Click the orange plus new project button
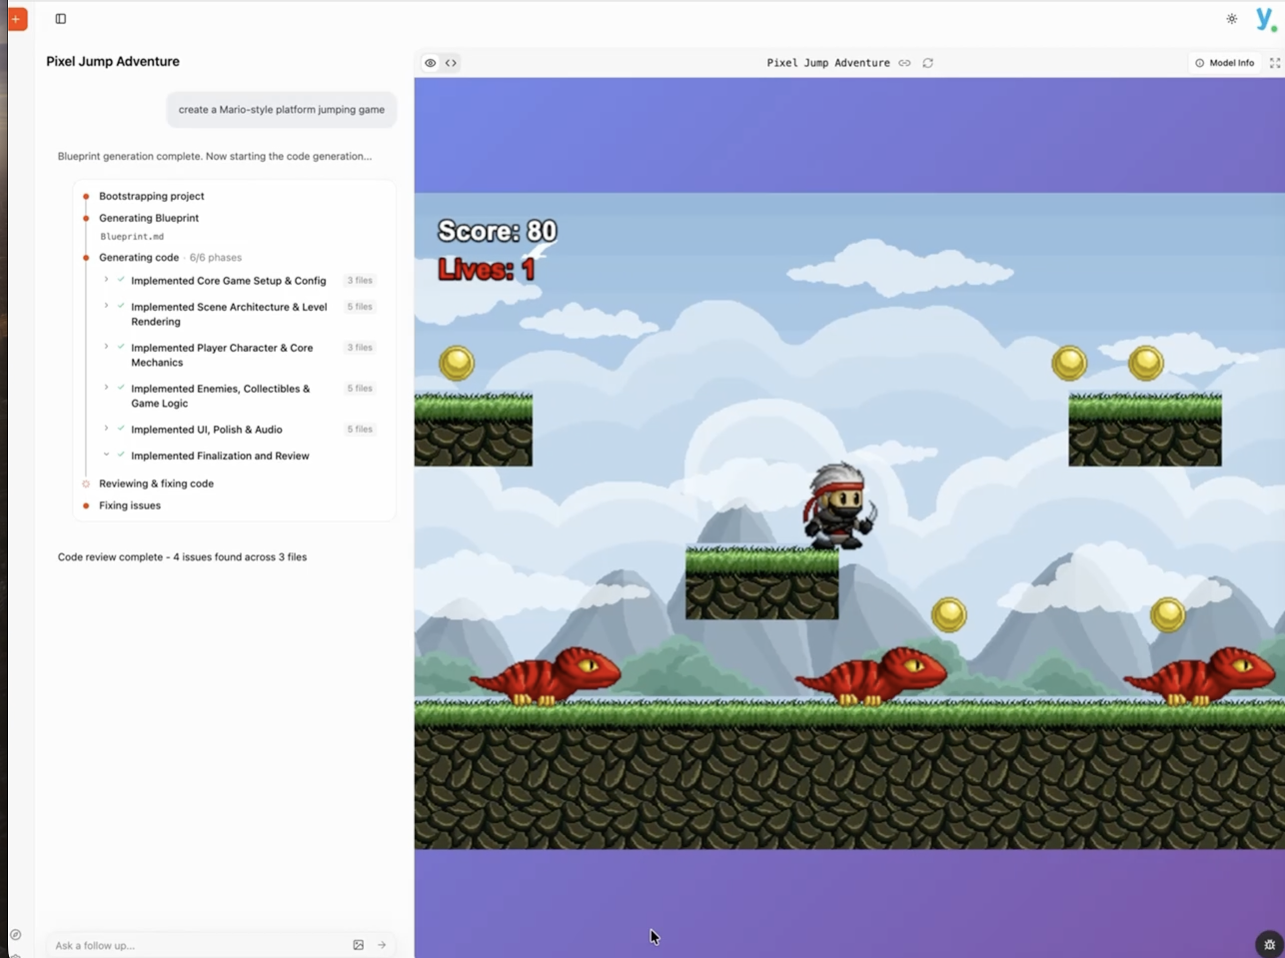The image size is (1285, 958). pos(17,19)
